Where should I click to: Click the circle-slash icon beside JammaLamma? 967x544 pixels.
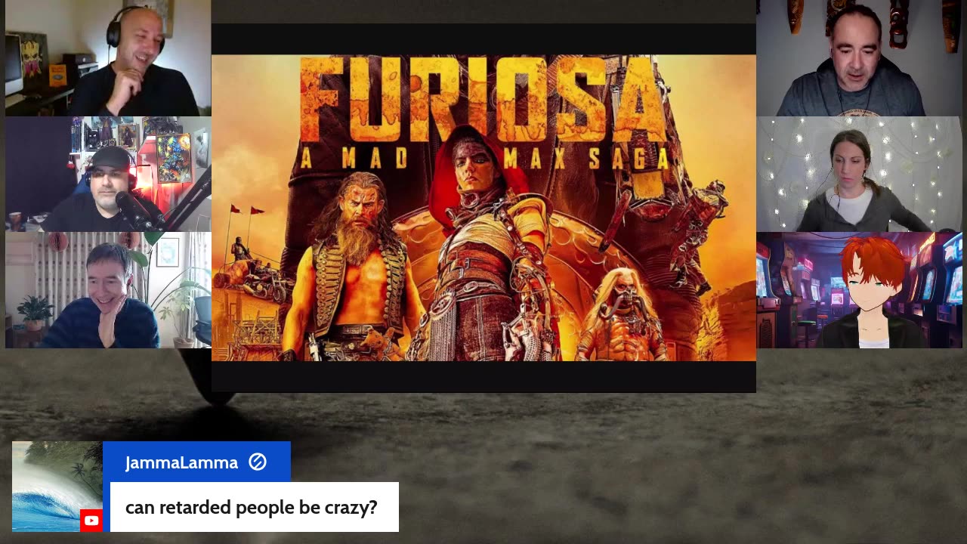(x=258, y=462)
